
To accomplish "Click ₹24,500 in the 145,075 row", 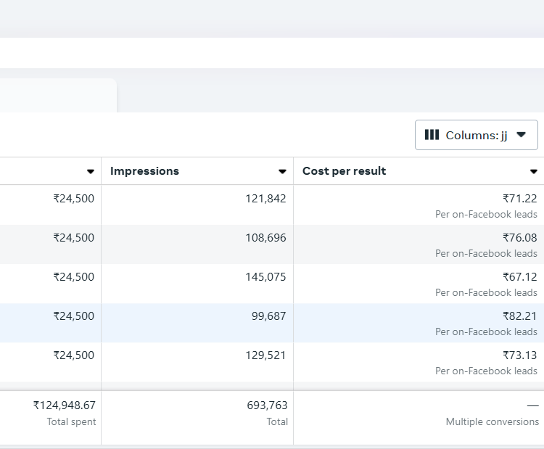I will pos(73,277).
